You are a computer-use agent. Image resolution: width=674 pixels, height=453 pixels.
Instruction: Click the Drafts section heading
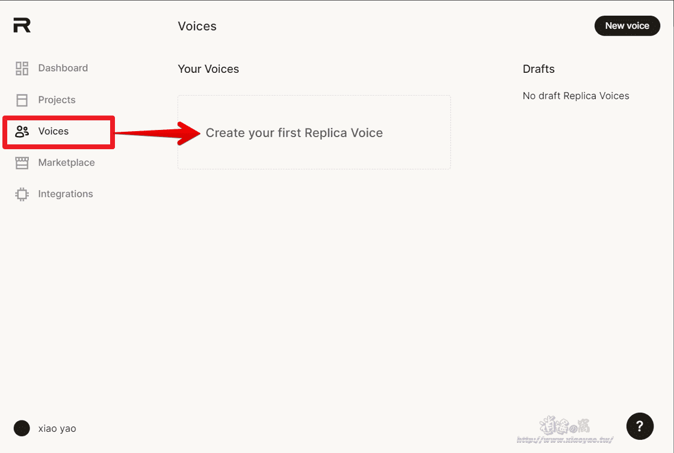pyautogui.click(x=539, y=69)
